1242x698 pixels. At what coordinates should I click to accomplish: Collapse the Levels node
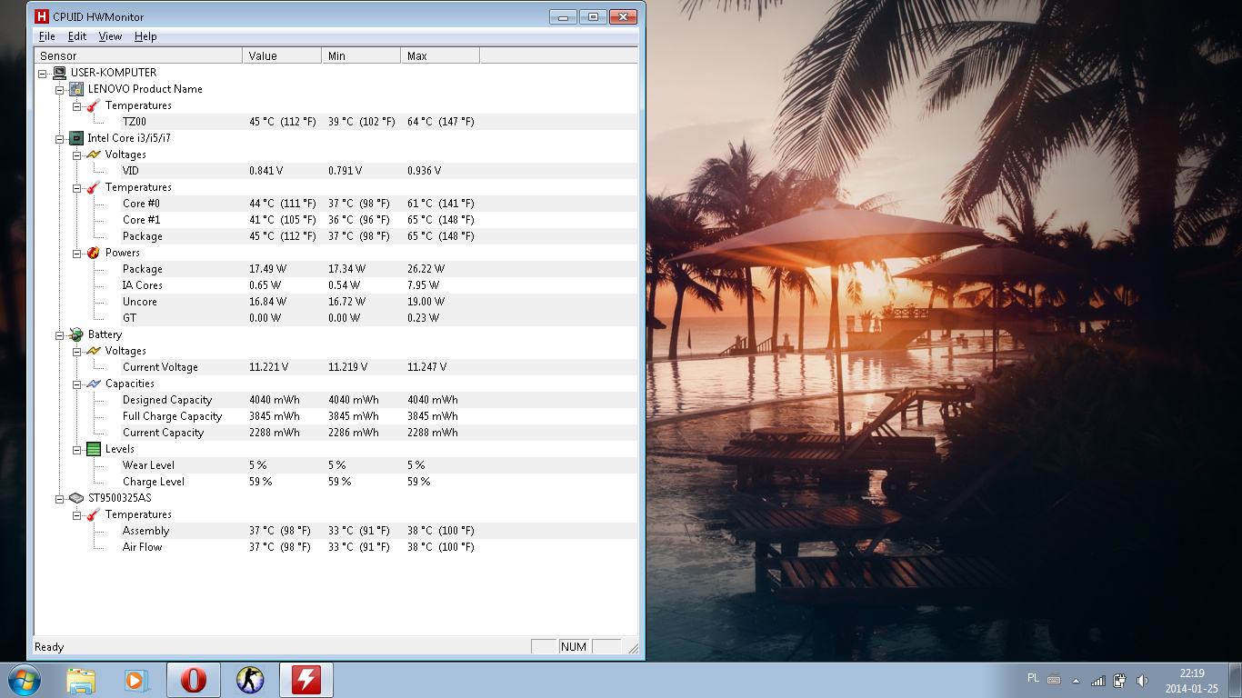pyautogui.click(x=77, y=449)
